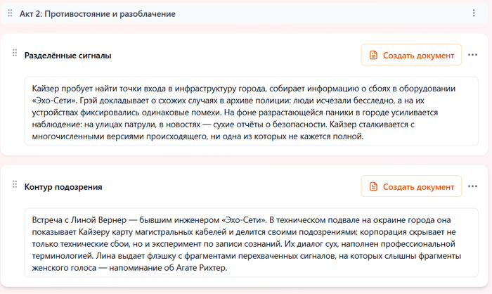Open three-dot menu for Контур подозрения

473,186
